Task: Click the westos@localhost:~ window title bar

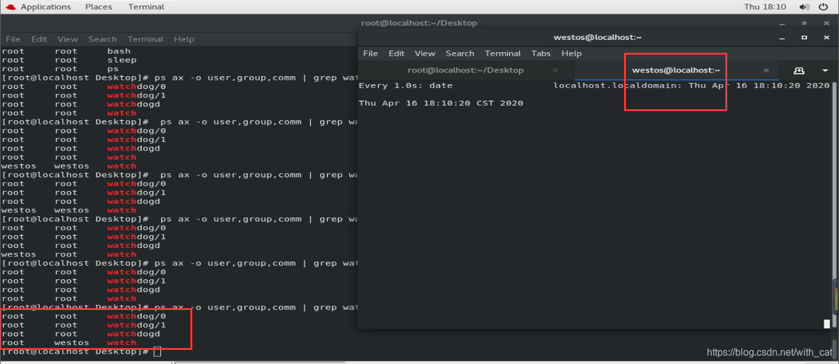Action: (597, 37)
